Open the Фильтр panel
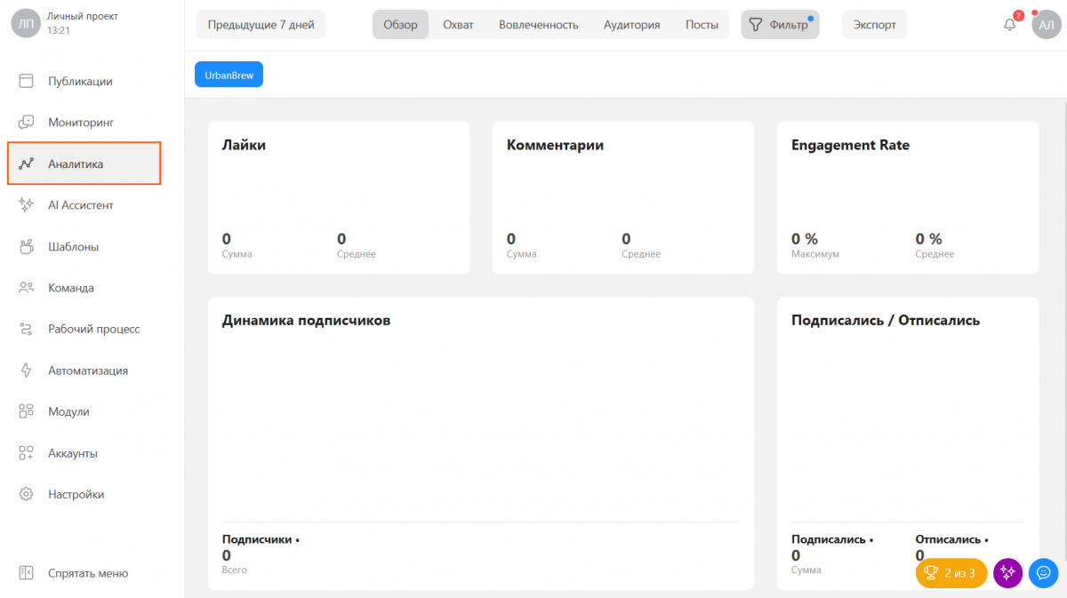The height and width of the screenshot is (598, 1067). [x=780, y=24]
